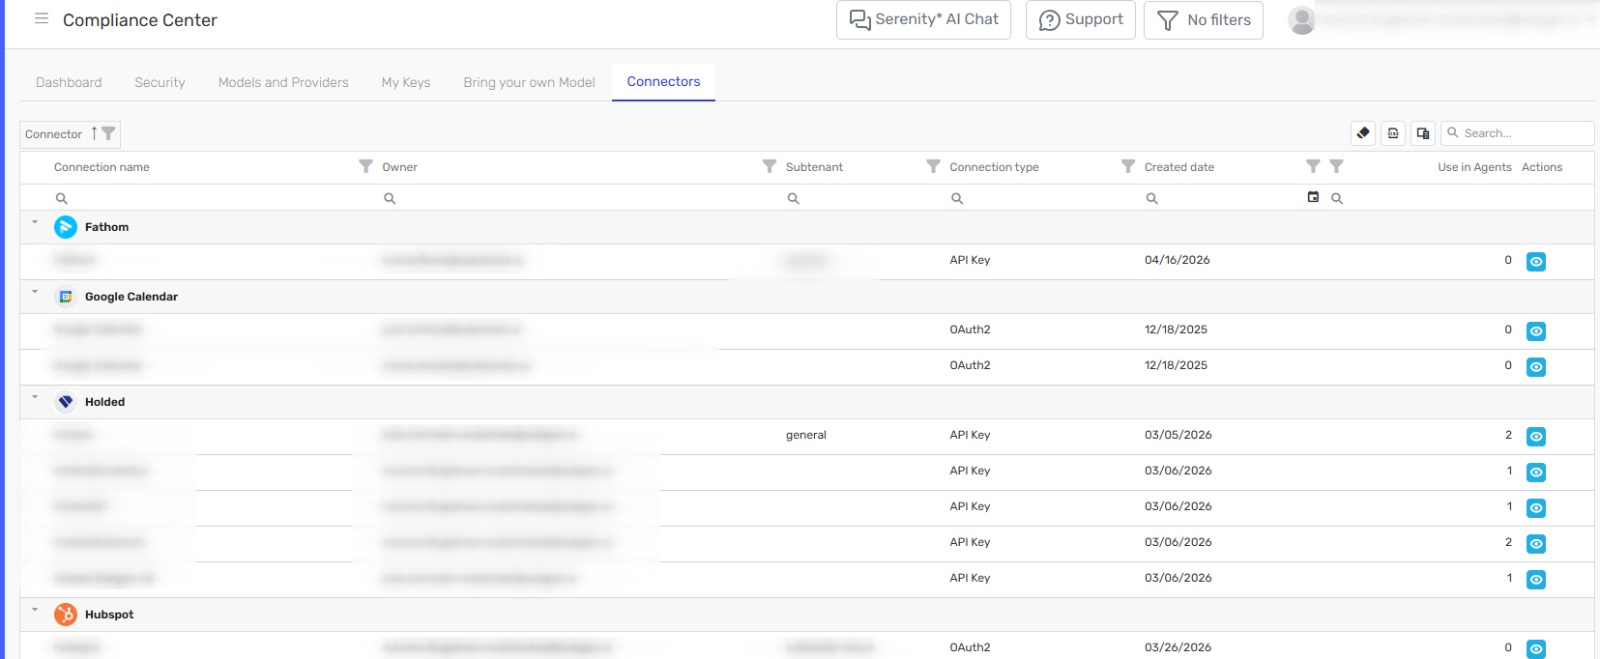Switch to the Security tab
The width and height of the screenshot is (1600, 659).
pyautogui.click(x=160, y=82)
